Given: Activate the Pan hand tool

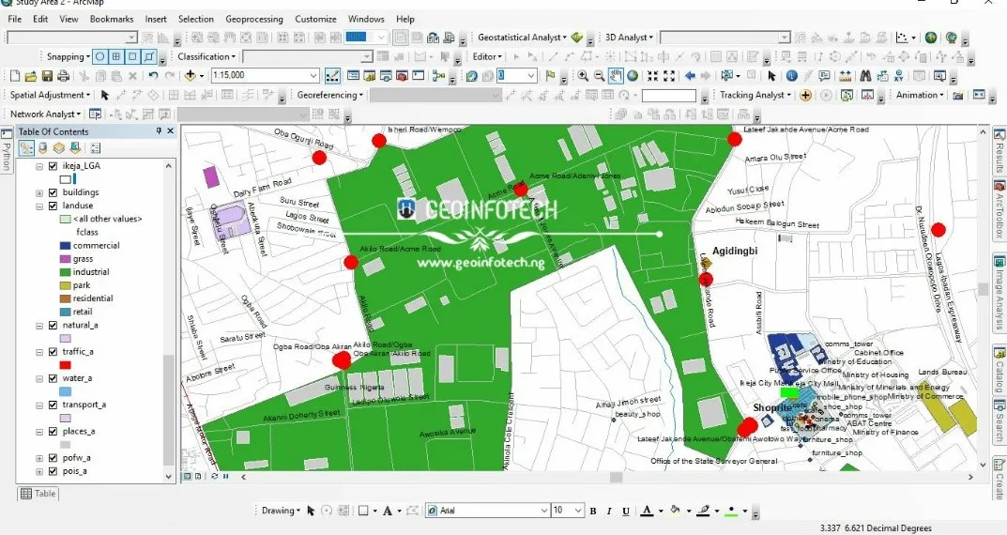Looking at the screenshot, I should click(x=616, y=76).
